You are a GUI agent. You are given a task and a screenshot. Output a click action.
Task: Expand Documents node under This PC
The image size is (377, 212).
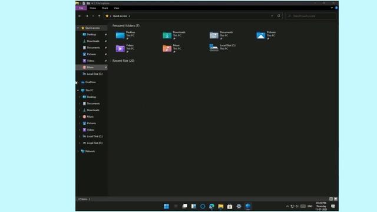coord(80,104)
